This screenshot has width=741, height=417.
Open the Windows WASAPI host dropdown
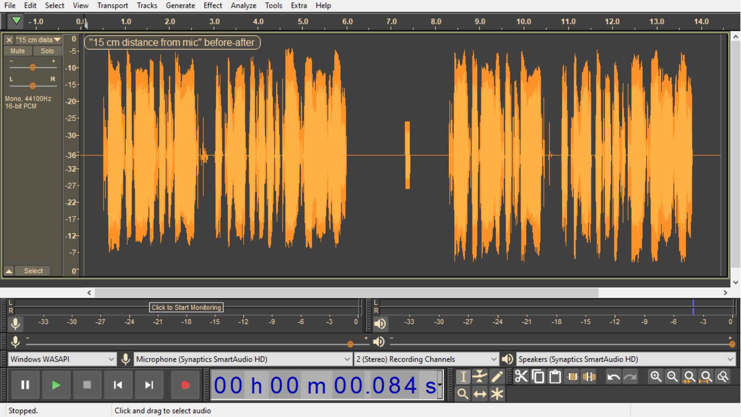click(x=62, y=359)
